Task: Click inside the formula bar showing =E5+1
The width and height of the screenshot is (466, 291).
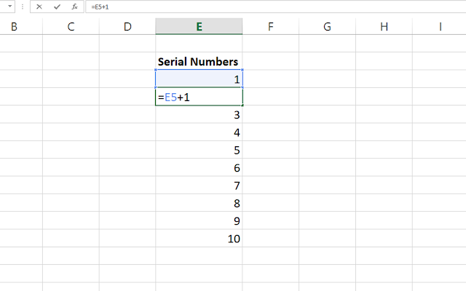Action: point(276,7)
